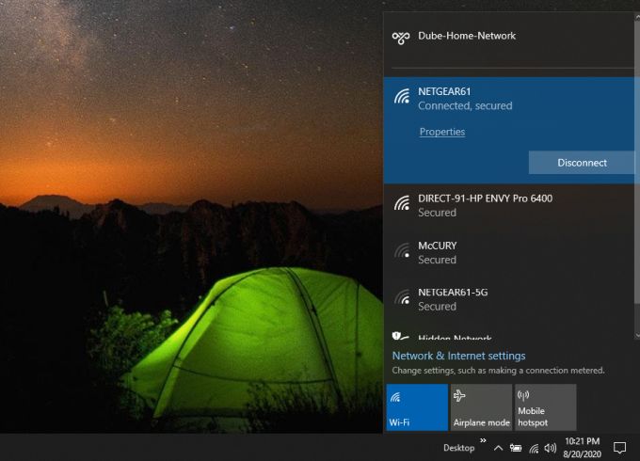Click the Hidden Network shield icon

pyautogui.click(x=401, y=336)
